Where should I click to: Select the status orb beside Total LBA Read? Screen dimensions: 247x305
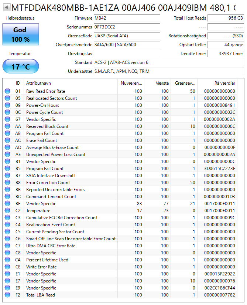point(7,295)
